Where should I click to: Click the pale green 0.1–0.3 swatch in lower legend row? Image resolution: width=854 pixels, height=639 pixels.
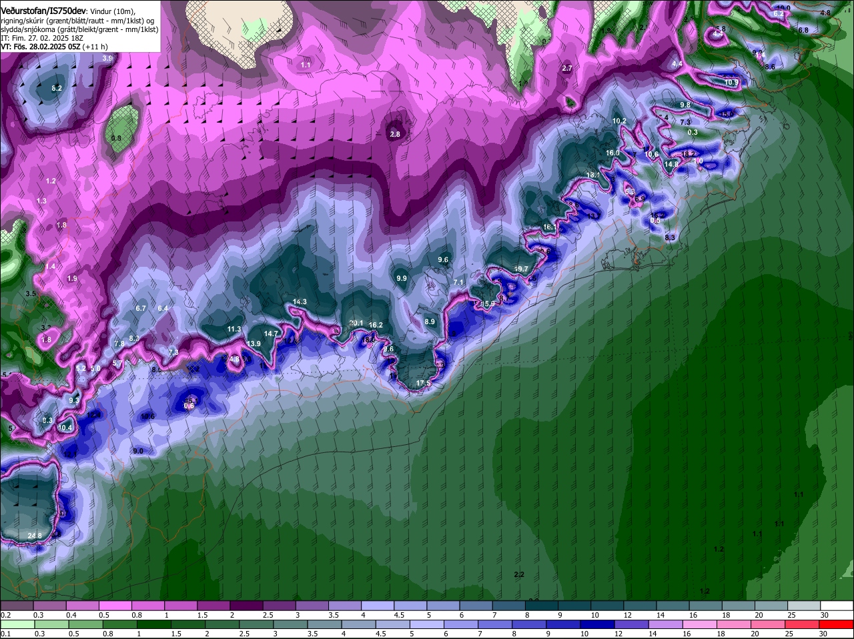[19, 624]
